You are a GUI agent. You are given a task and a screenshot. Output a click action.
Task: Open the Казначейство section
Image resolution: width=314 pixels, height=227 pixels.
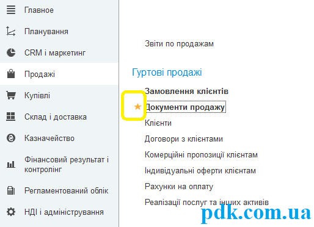coord(49,138)
